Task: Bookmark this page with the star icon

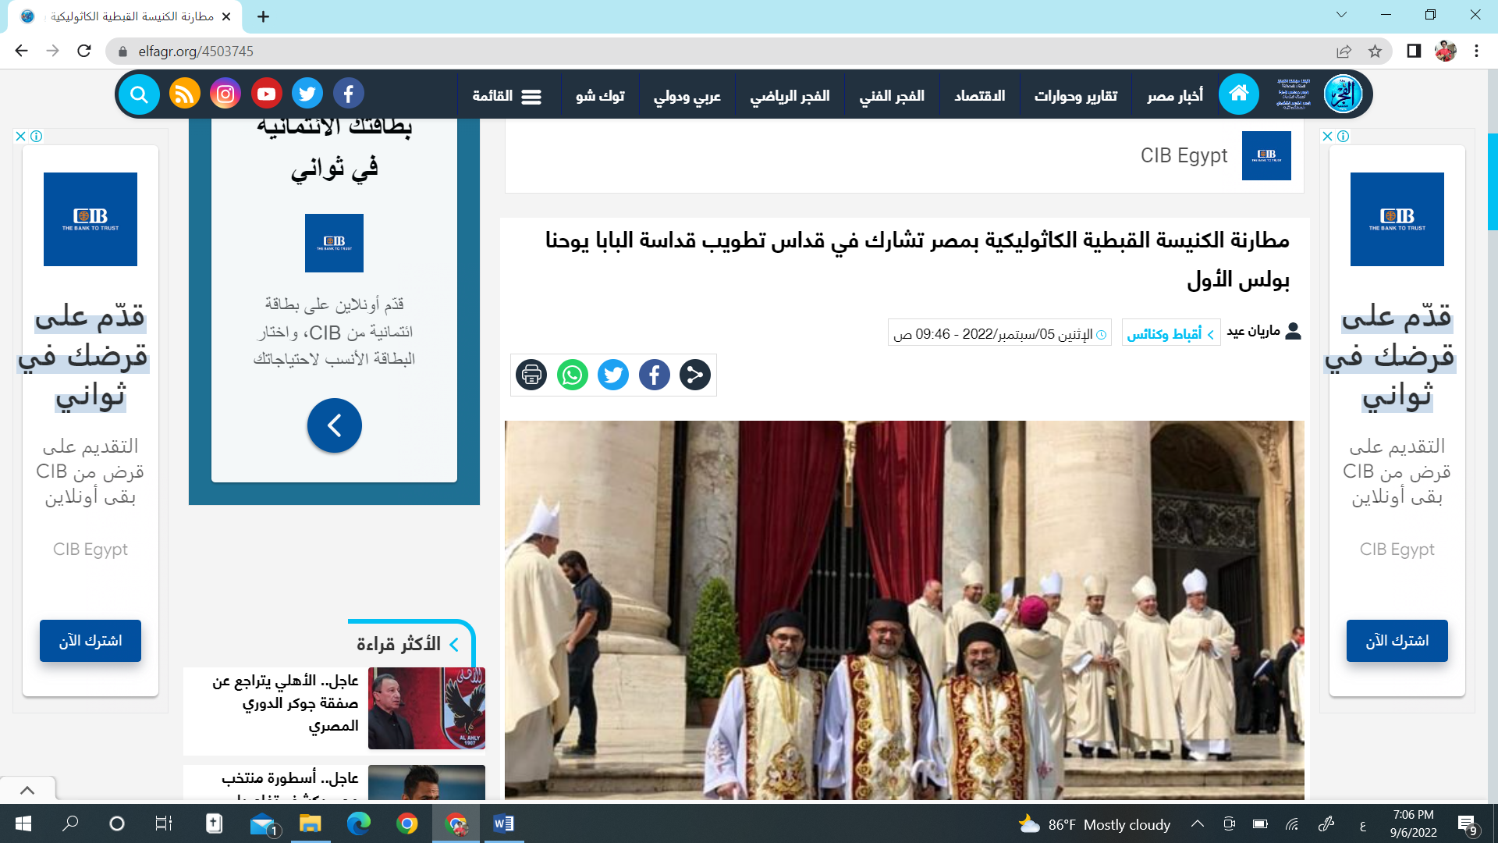Action: click(1375, 51)
